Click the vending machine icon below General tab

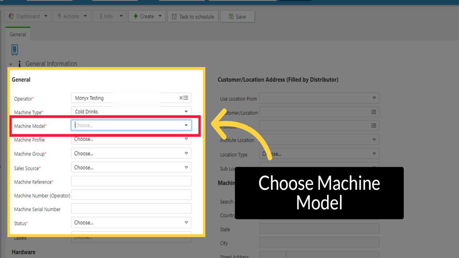point(14,50)
